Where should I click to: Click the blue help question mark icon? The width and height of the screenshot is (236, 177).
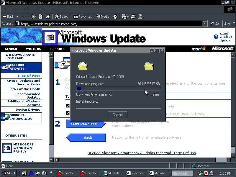coord(216,37)
